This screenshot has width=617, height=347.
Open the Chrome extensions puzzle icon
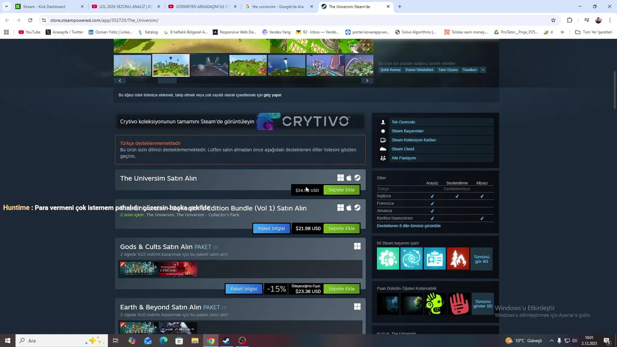pos(569,20)
